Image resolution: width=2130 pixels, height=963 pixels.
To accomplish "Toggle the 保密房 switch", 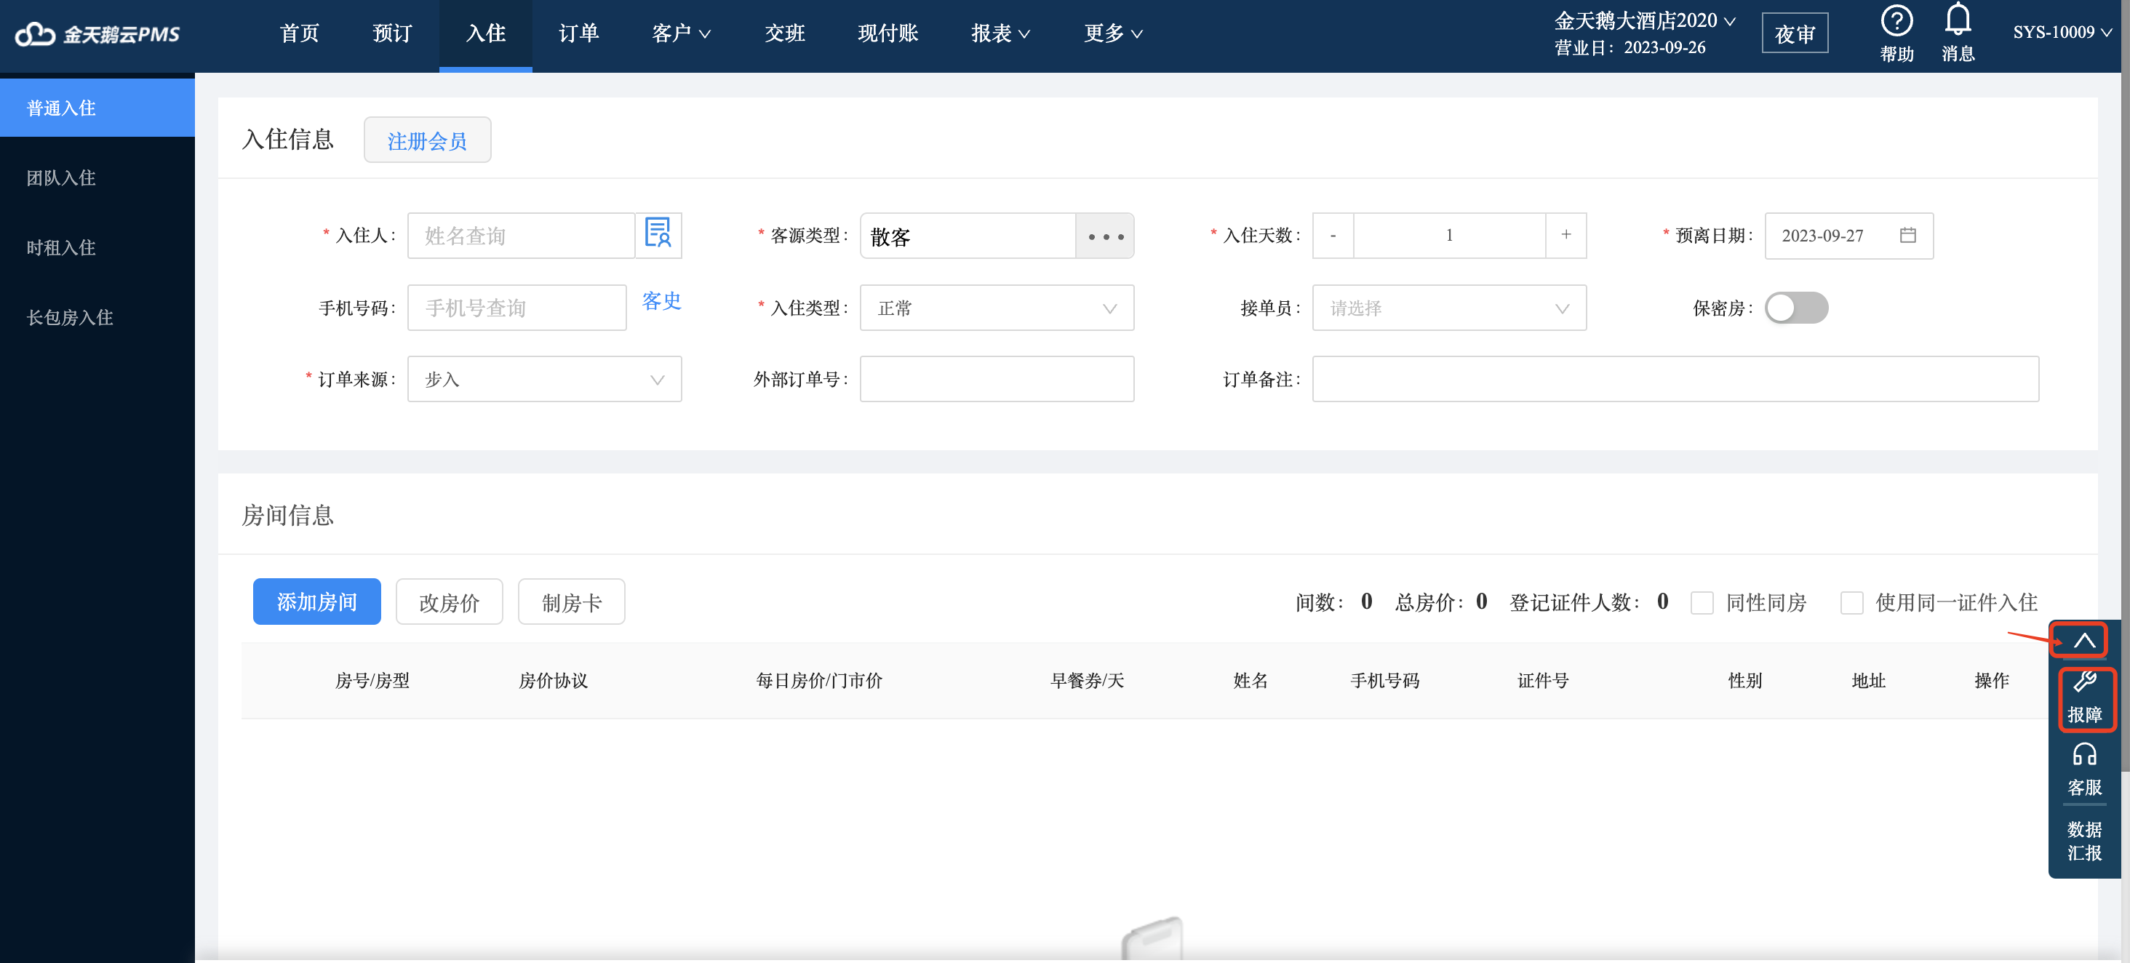I will click(1796, 308).
